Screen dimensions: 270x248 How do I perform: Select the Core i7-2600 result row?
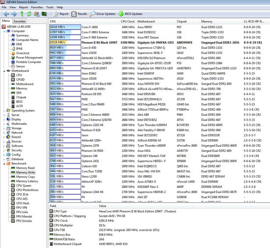click(90, 27)
